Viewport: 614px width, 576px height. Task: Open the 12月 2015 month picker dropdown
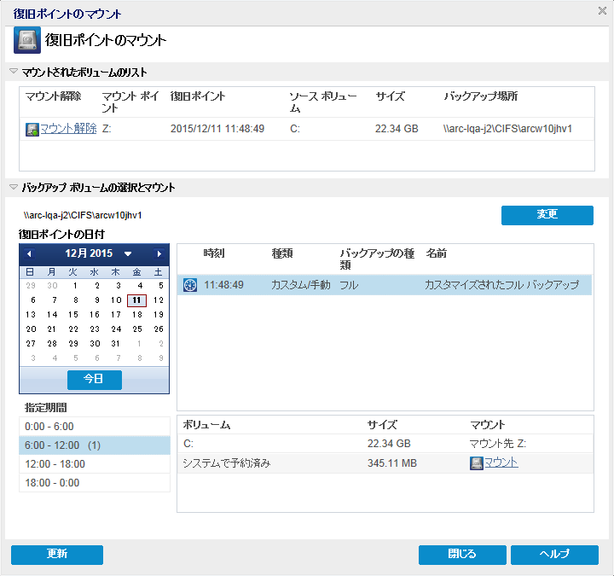tap(128, 254)
